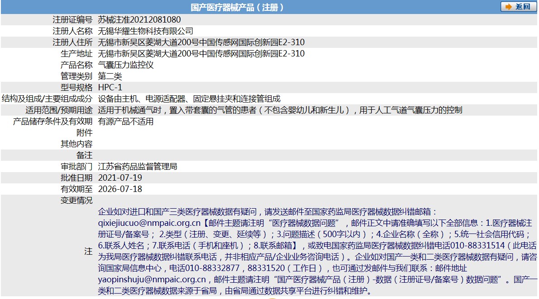Click the 产品储存条件及有效期 label

coord(52,122)
